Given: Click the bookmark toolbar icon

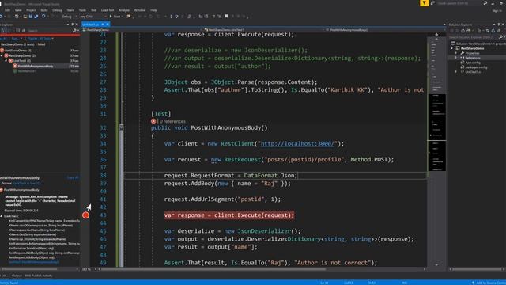Looking at the screenshot, I should coord(226,16).
